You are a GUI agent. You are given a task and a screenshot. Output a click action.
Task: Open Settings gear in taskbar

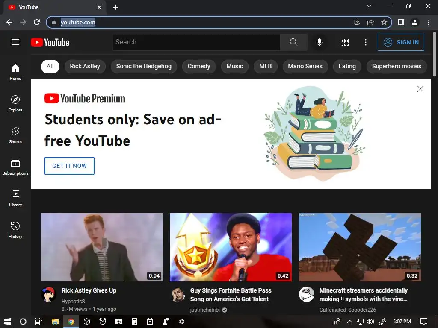pyautogui.click(x=181, y=322)
